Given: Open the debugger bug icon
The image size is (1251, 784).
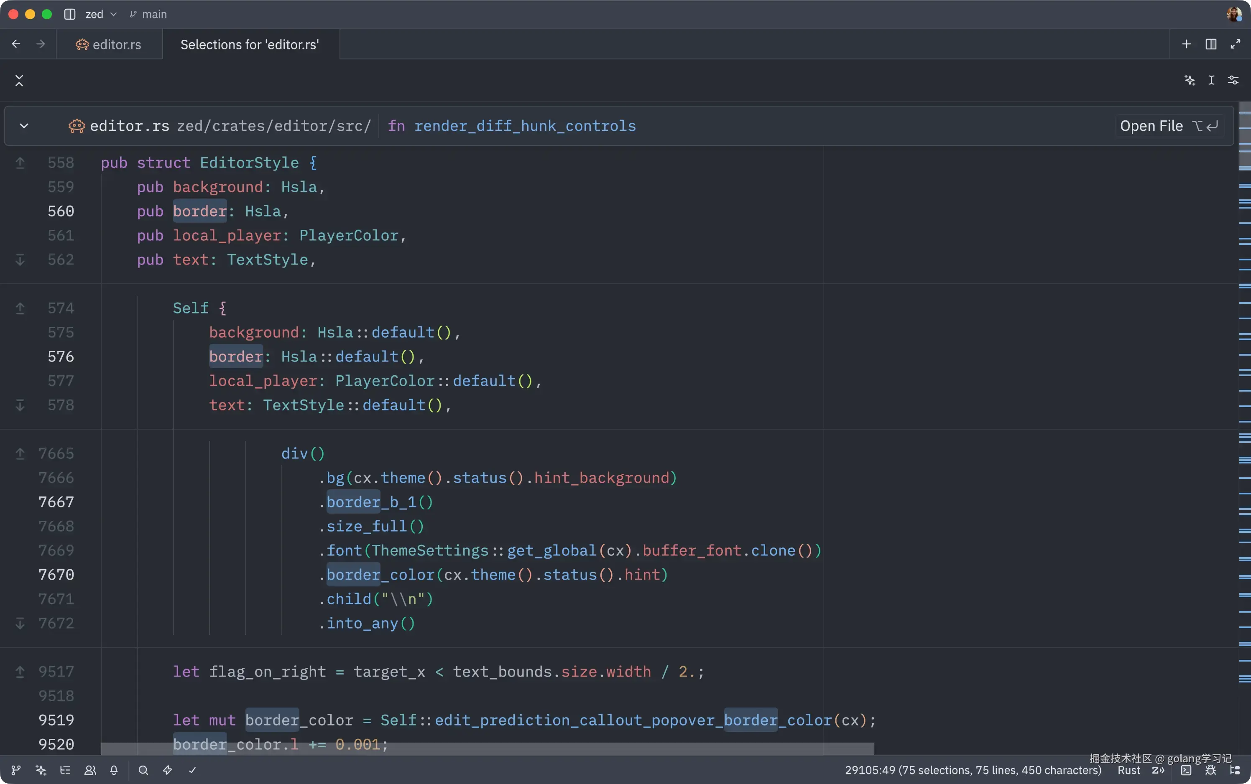Looking at the screenshot, I should 1210,770.
